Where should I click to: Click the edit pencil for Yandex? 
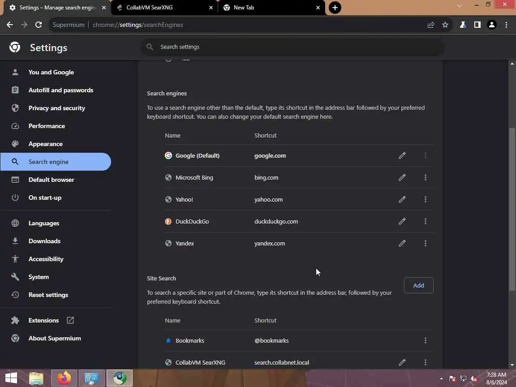[402, 243]
